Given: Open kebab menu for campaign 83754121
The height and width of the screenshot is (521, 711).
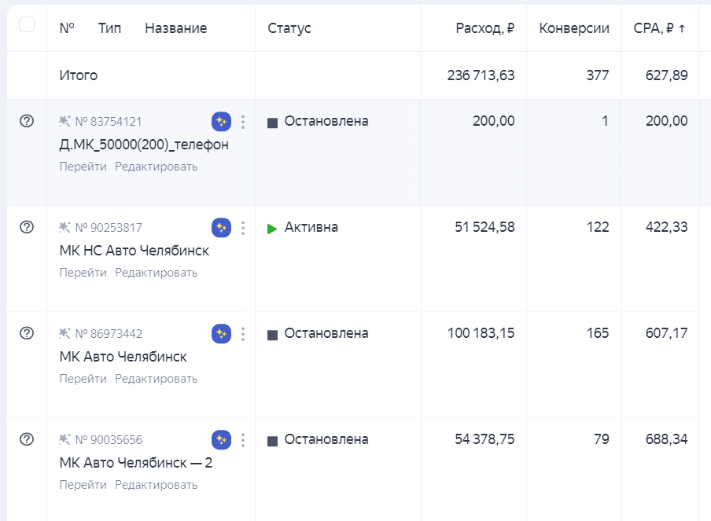Looking at the screenshot, I should [x=243, y=121].
